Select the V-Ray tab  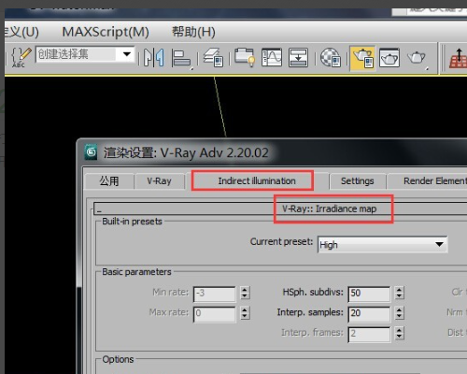[159, 181]
